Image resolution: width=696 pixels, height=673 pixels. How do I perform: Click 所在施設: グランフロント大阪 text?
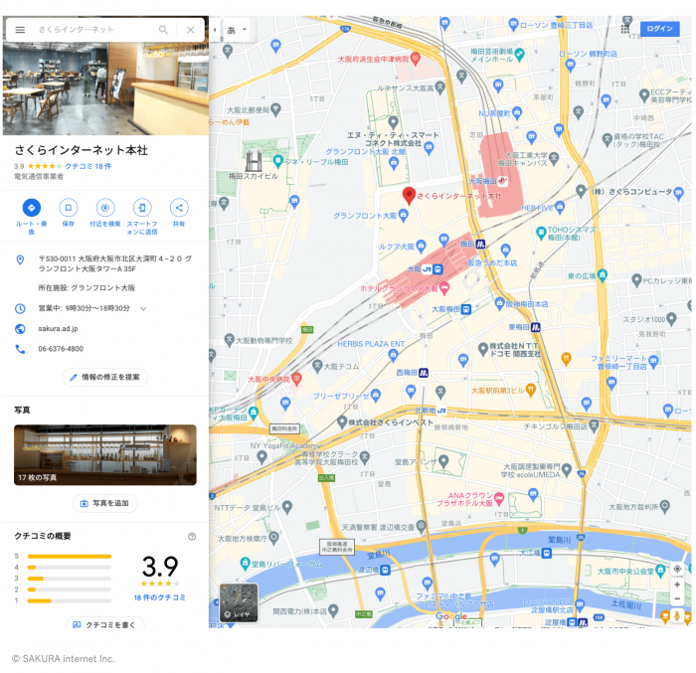click(x=87, y=287)
